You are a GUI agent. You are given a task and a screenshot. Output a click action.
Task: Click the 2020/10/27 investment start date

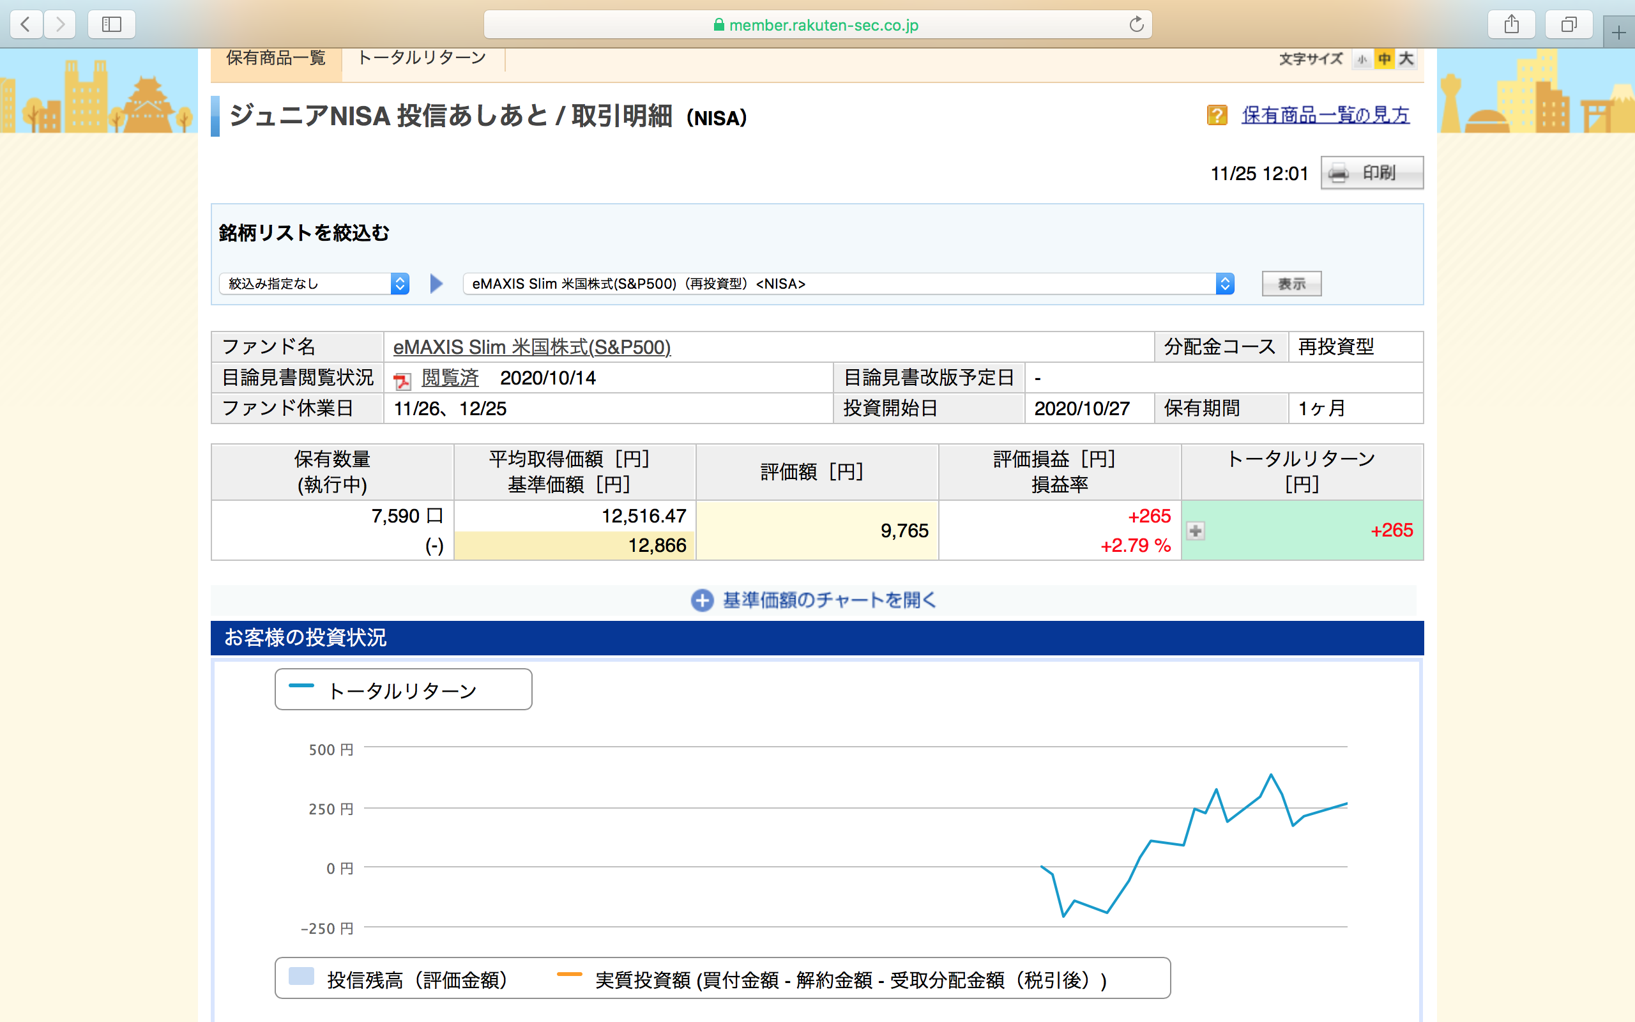(x=1082, y=408)
